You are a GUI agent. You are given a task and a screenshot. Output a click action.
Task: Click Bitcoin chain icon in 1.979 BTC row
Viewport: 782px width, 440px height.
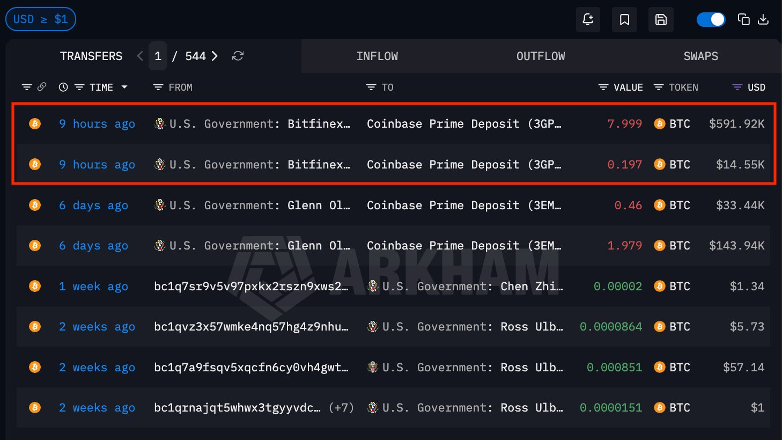(x=35, y=245)
